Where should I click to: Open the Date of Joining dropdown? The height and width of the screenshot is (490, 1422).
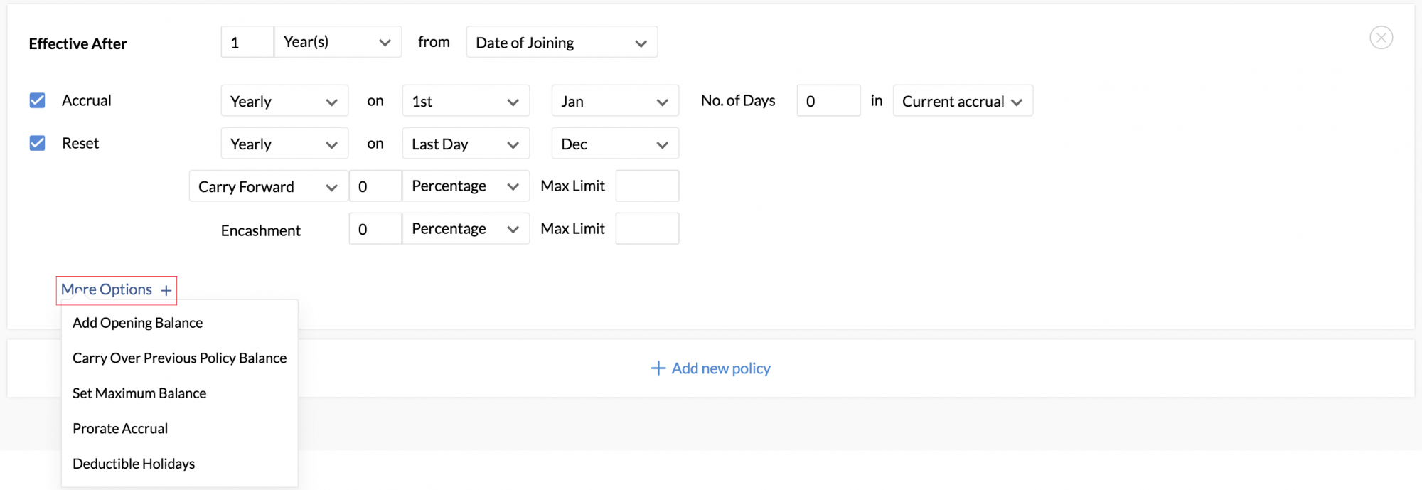562,43
